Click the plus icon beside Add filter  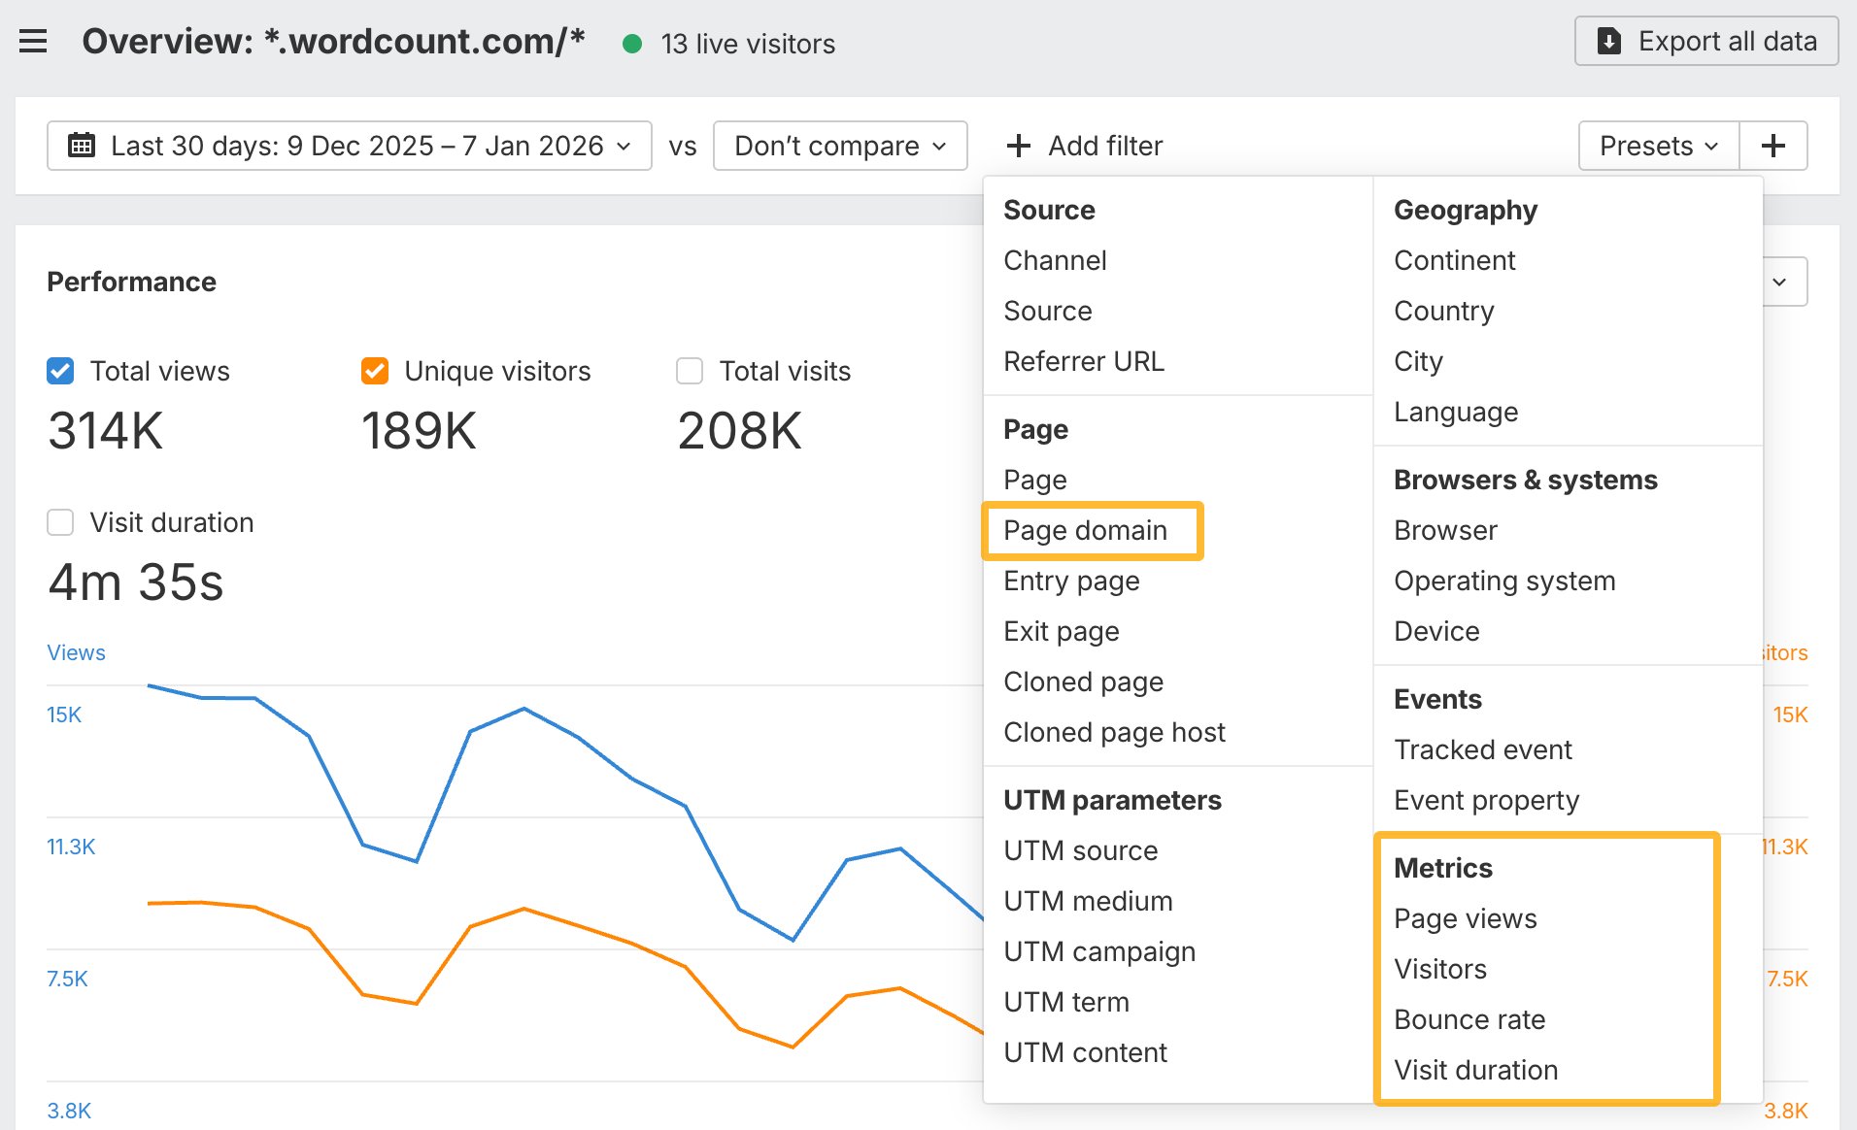point(1018,146)
